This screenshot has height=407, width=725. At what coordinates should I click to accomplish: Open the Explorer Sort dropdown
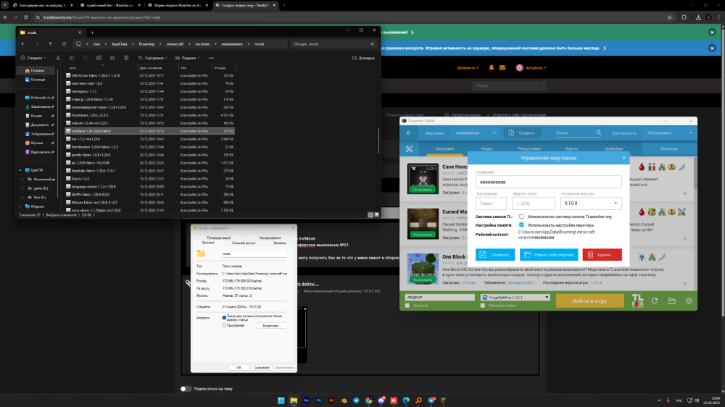click(x=153, y=58)
